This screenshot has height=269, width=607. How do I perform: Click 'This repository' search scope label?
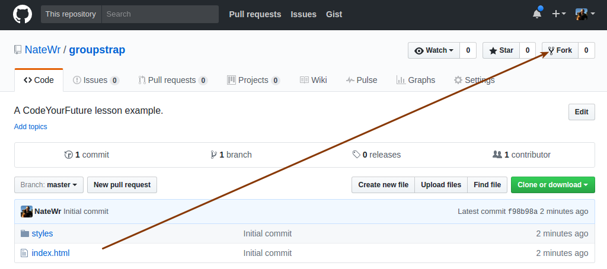tap(71, 14)
